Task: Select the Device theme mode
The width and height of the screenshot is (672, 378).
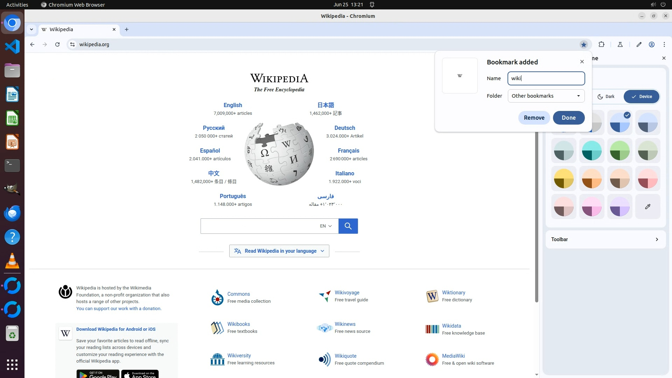Action: [642, 97]
